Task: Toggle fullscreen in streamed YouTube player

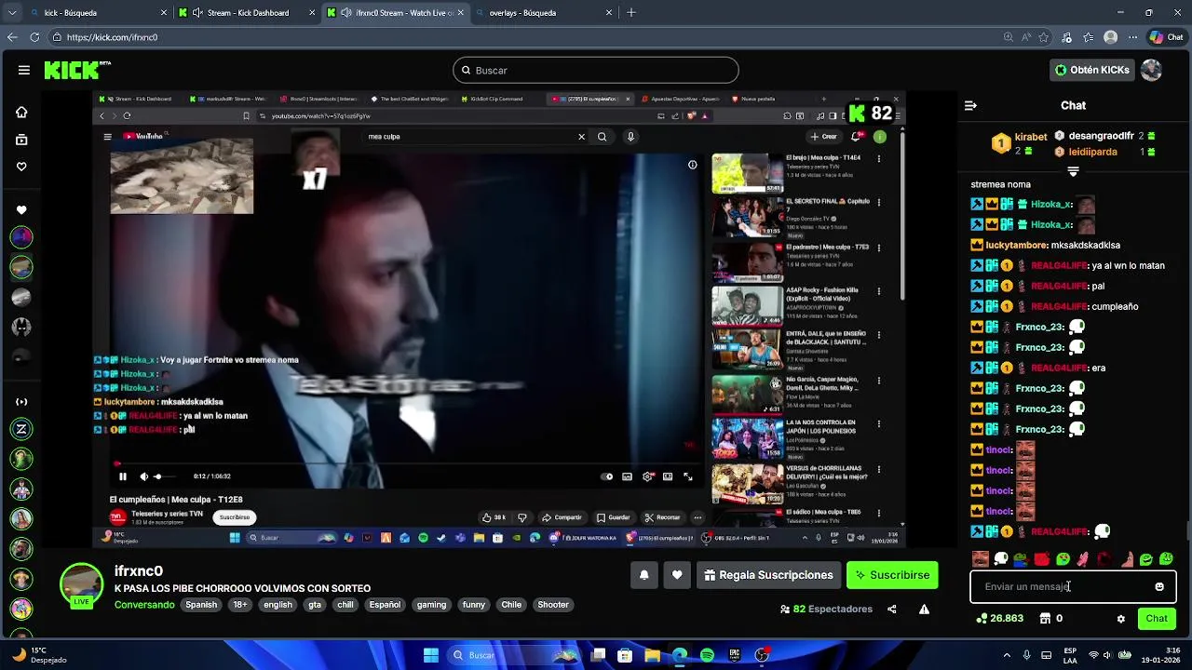Action: [687, 476]
